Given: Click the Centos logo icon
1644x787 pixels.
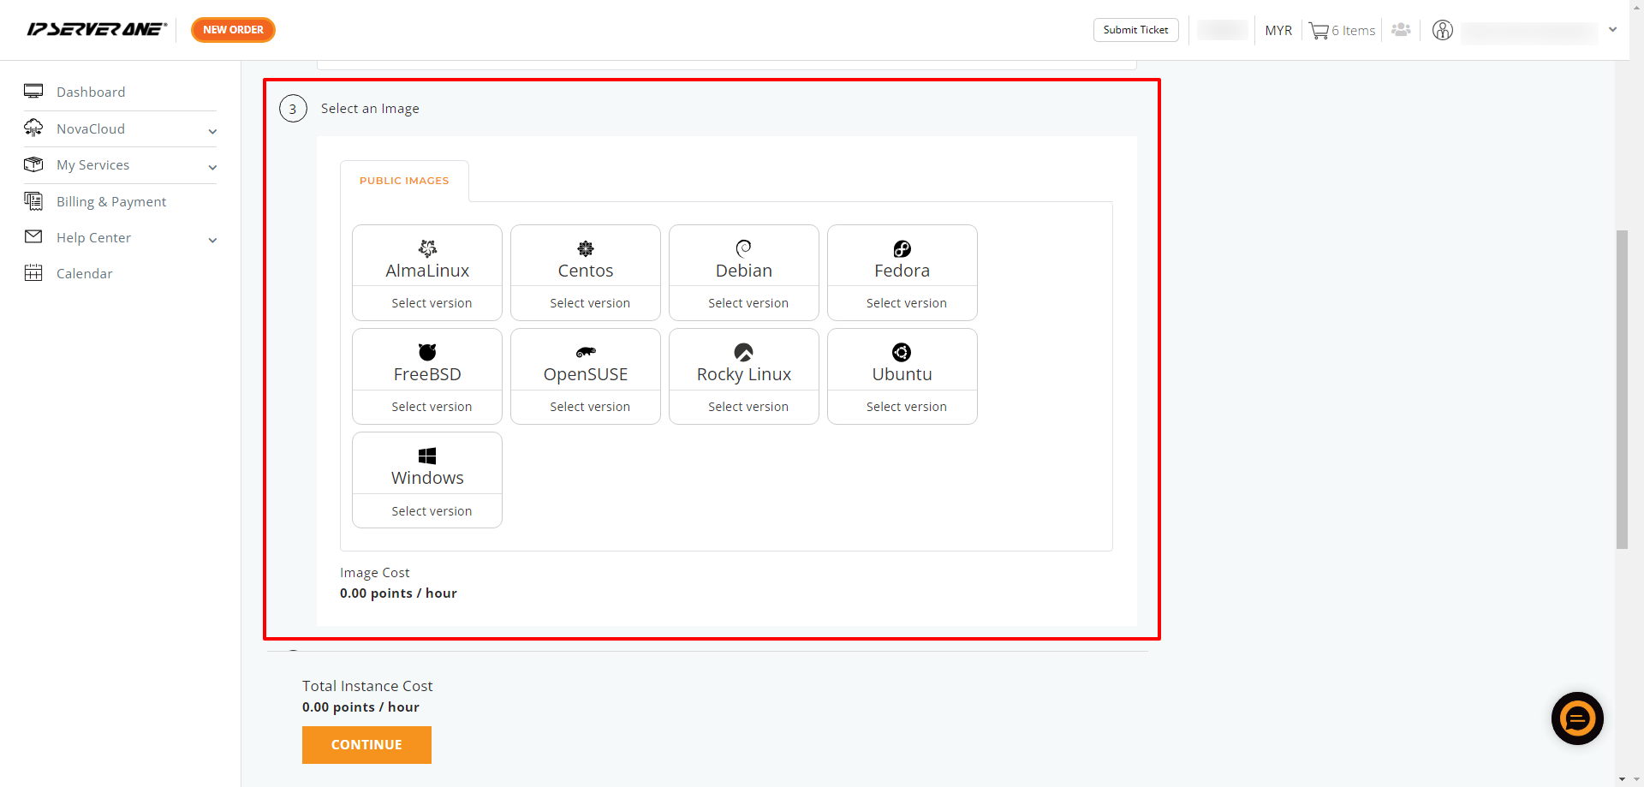Looking at the screenshot, I should point(586,248).
